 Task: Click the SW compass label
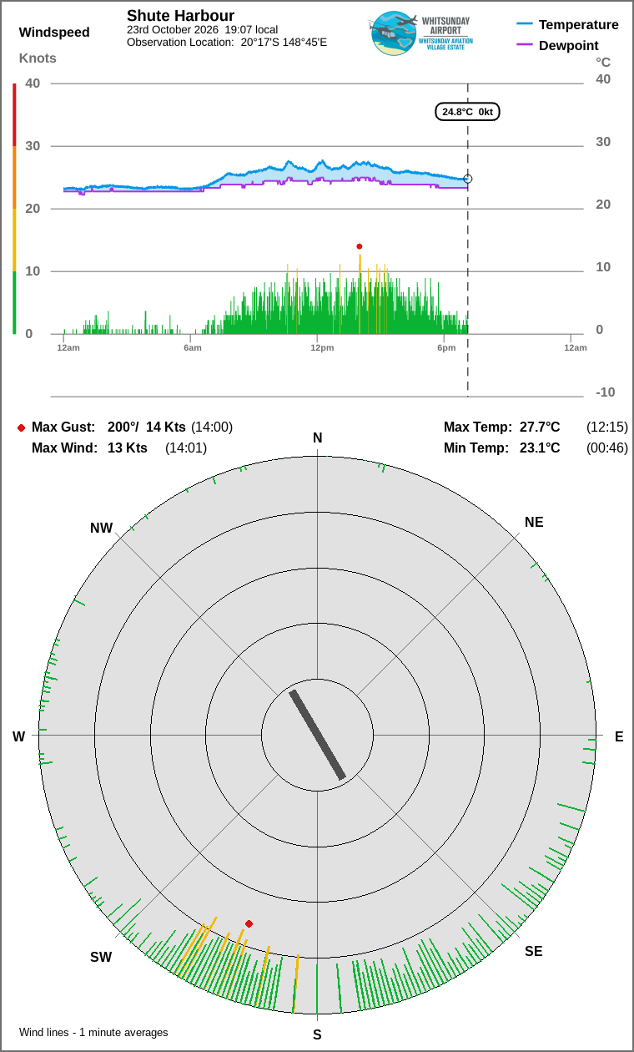[x=101, y=957]
